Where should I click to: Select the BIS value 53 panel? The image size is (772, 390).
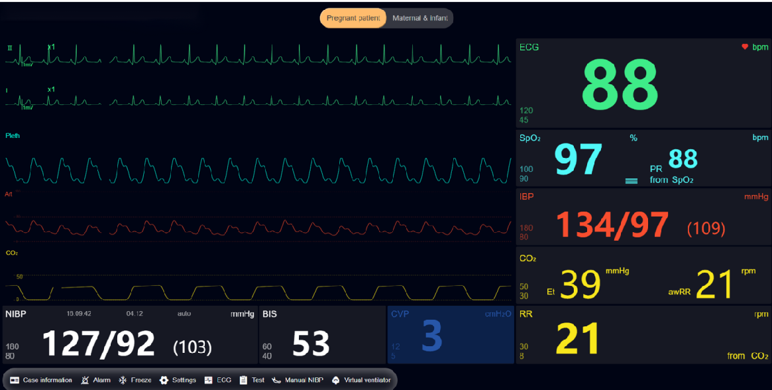pos(311,343)
